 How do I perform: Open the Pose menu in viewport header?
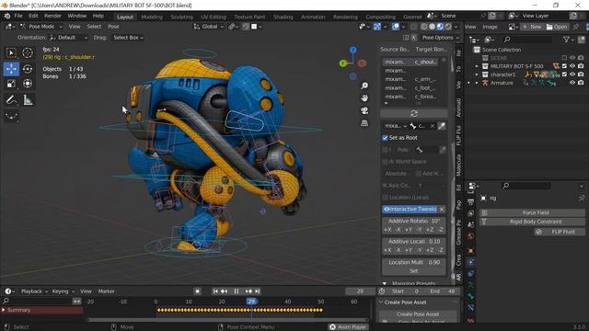pos(113,27)
